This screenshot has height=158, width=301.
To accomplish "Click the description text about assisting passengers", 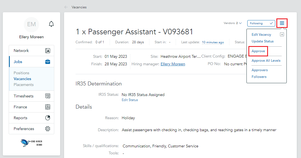I will click(199, 130).
